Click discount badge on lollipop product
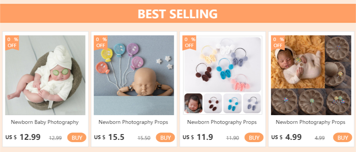356x152 pixels. (x=278, y=42)
